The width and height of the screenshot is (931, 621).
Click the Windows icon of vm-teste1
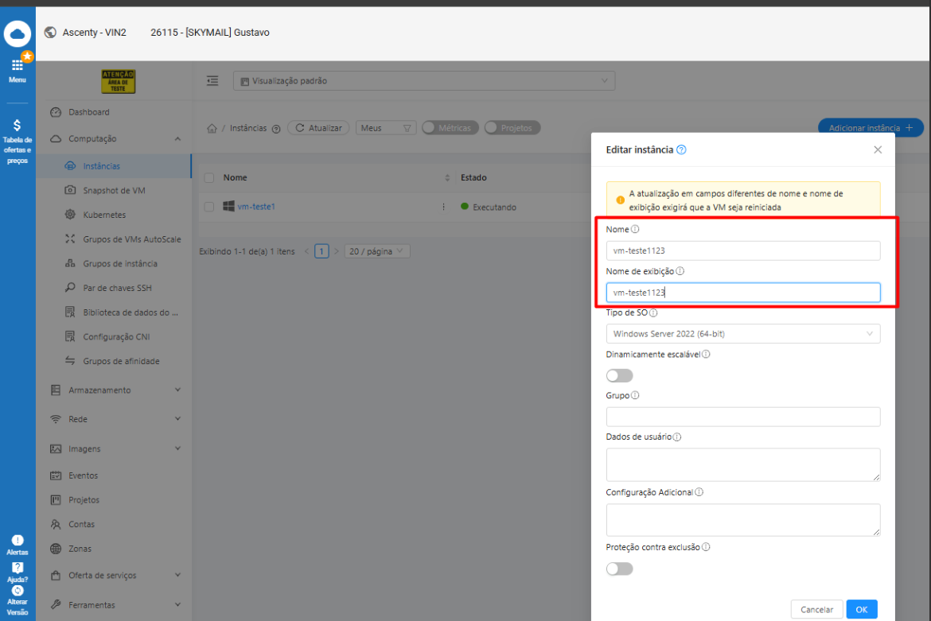[x=228, y=207]
